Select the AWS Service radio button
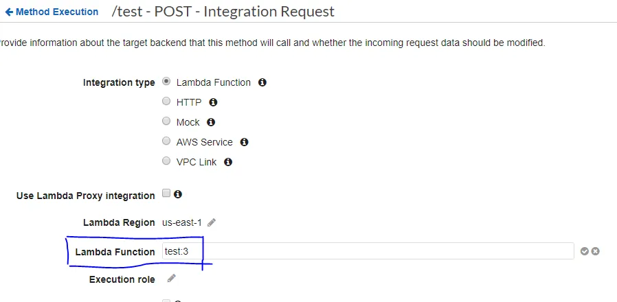The width and height of the screenshot is (617, 302). tap(166, 141)
